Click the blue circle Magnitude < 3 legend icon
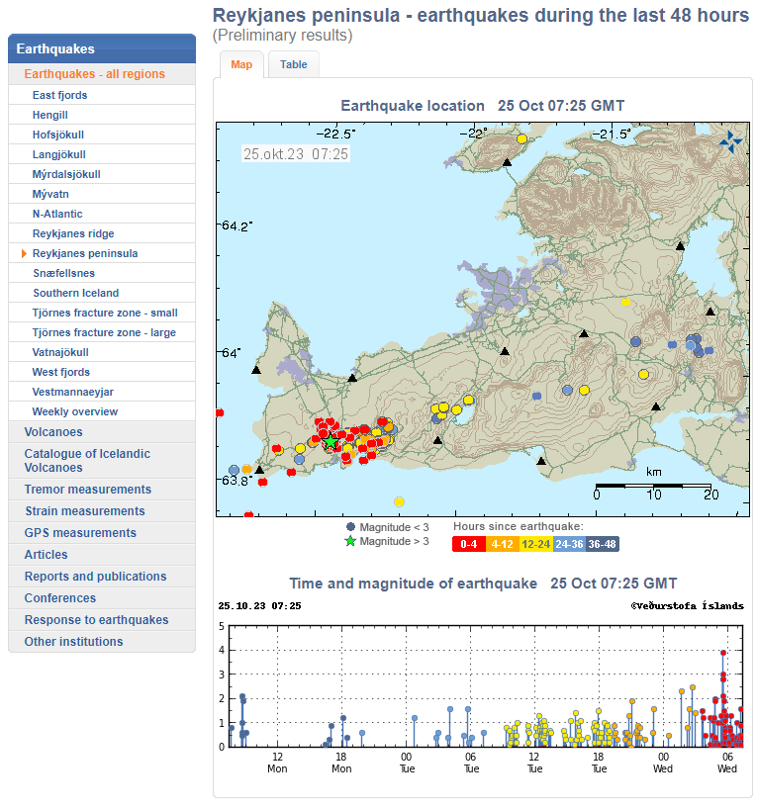Screen dimensions: 757x811 [x=349, y=527]
